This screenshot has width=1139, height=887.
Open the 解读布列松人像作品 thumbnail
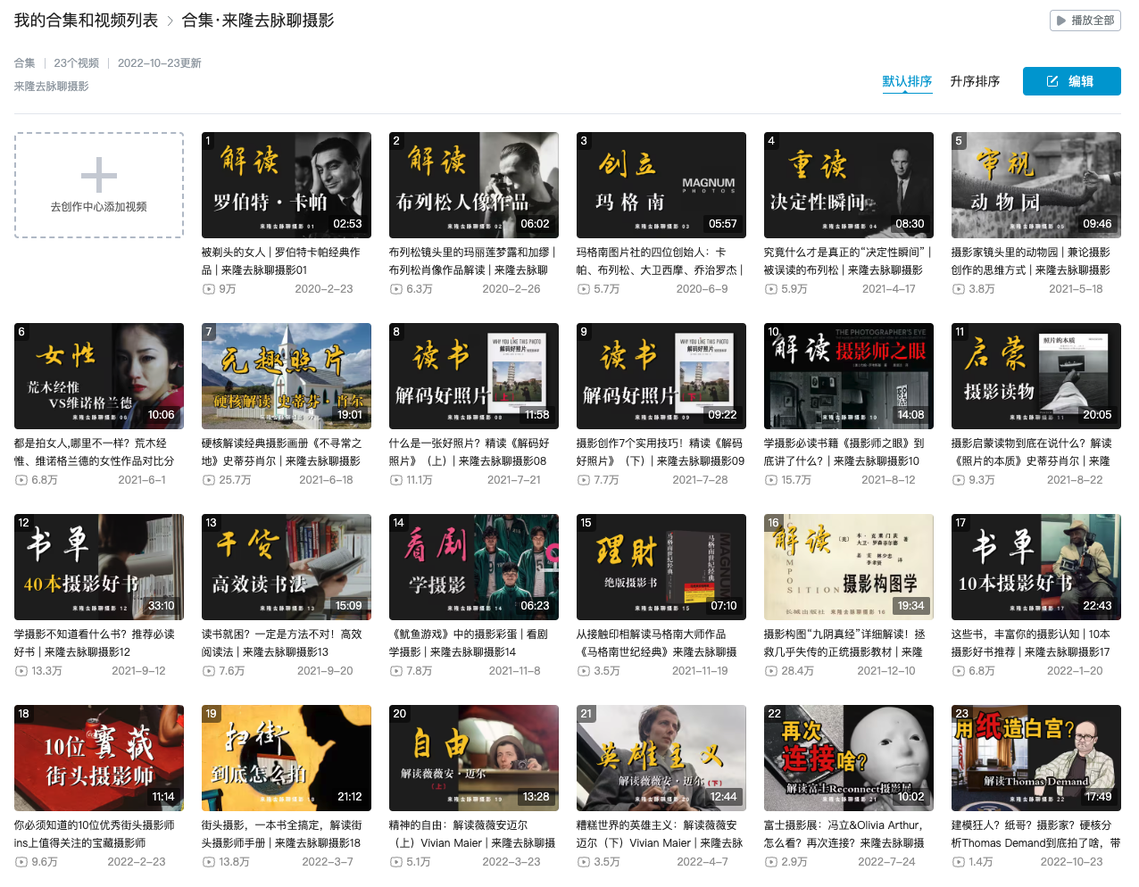point(474,185)
